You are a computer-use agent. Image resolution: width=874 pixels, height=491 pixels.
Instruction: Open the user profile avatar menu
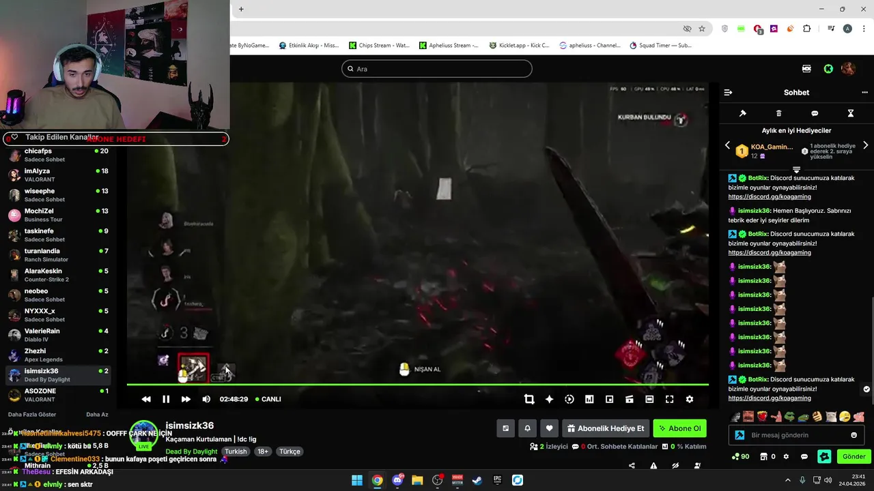tap(848, 68)
